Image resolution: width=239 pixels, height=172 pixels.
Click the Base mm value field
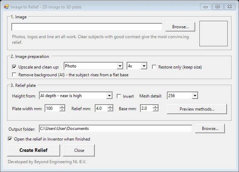[x=146, y=108]
